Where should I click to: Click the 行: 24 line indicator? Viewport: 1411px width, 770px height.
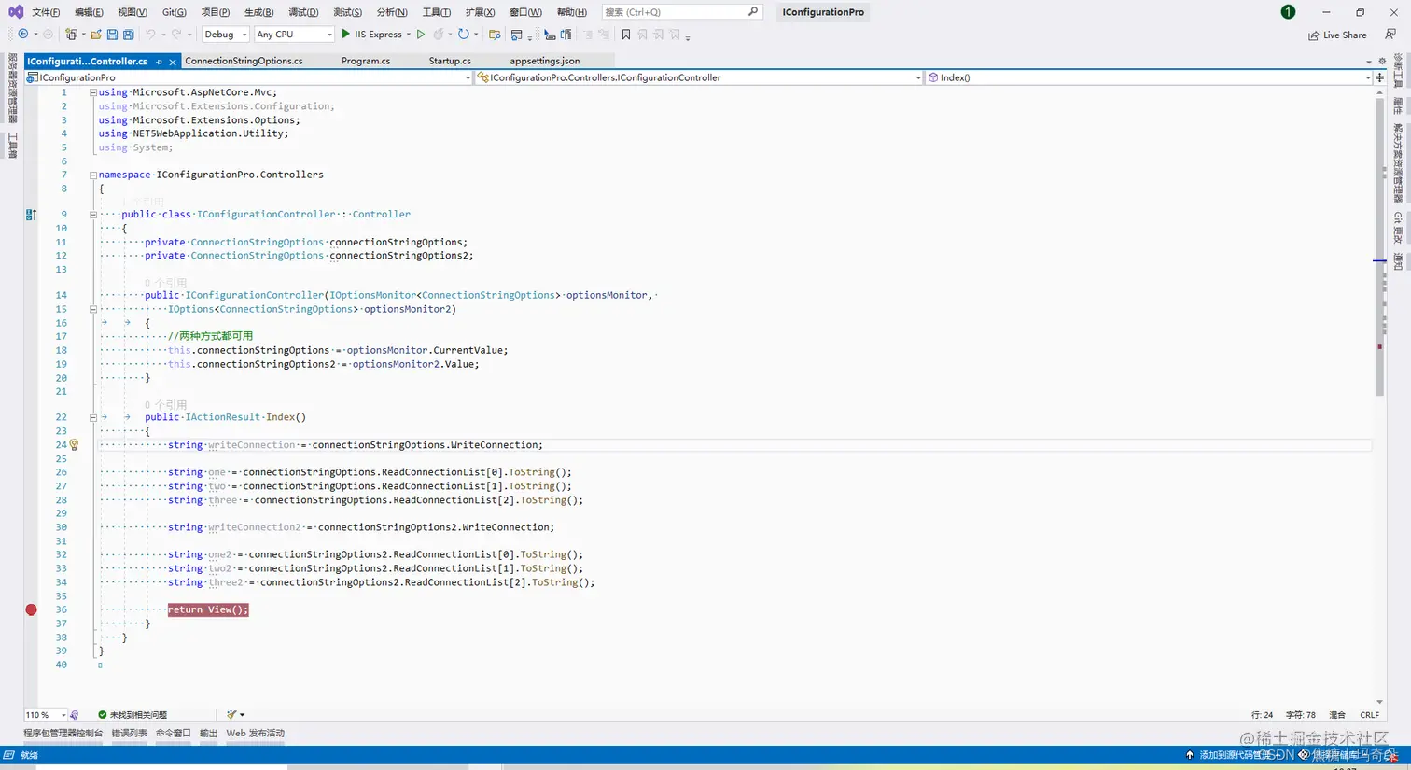coord(1262,715)
